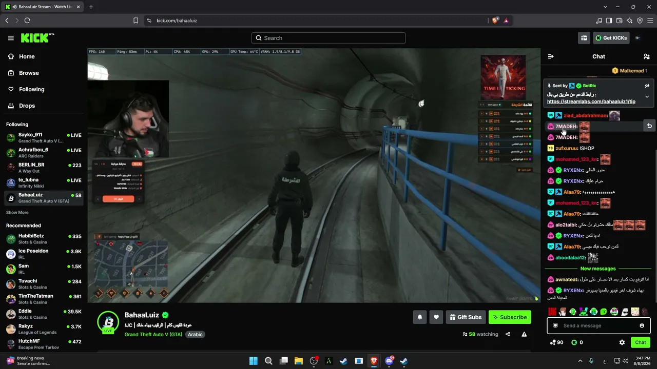Open recommended channel HabibiBetz

(44, 239)
